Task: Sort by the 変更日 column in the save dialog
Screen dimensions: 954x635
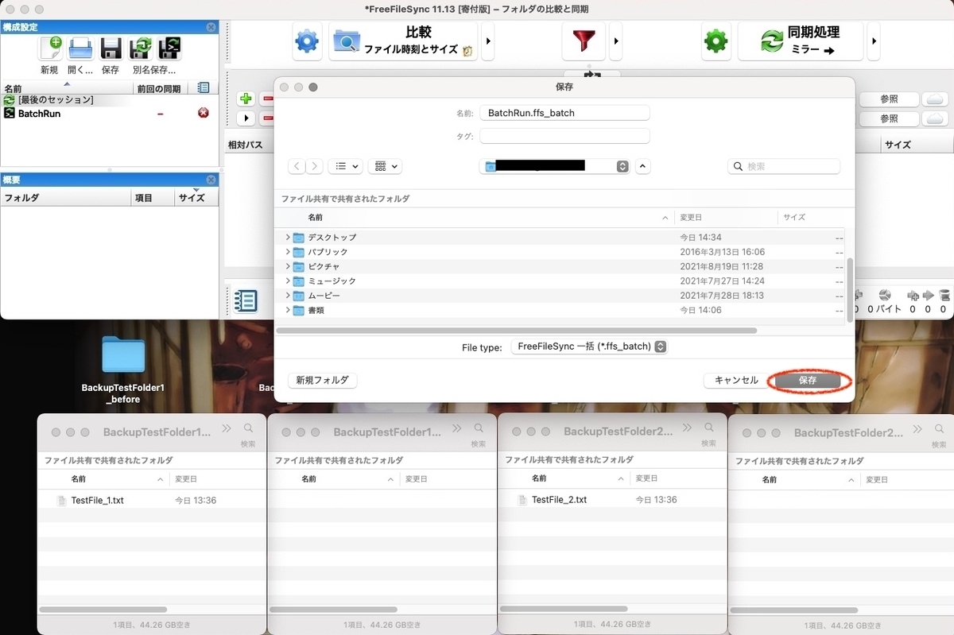Action: pos(726,217)
